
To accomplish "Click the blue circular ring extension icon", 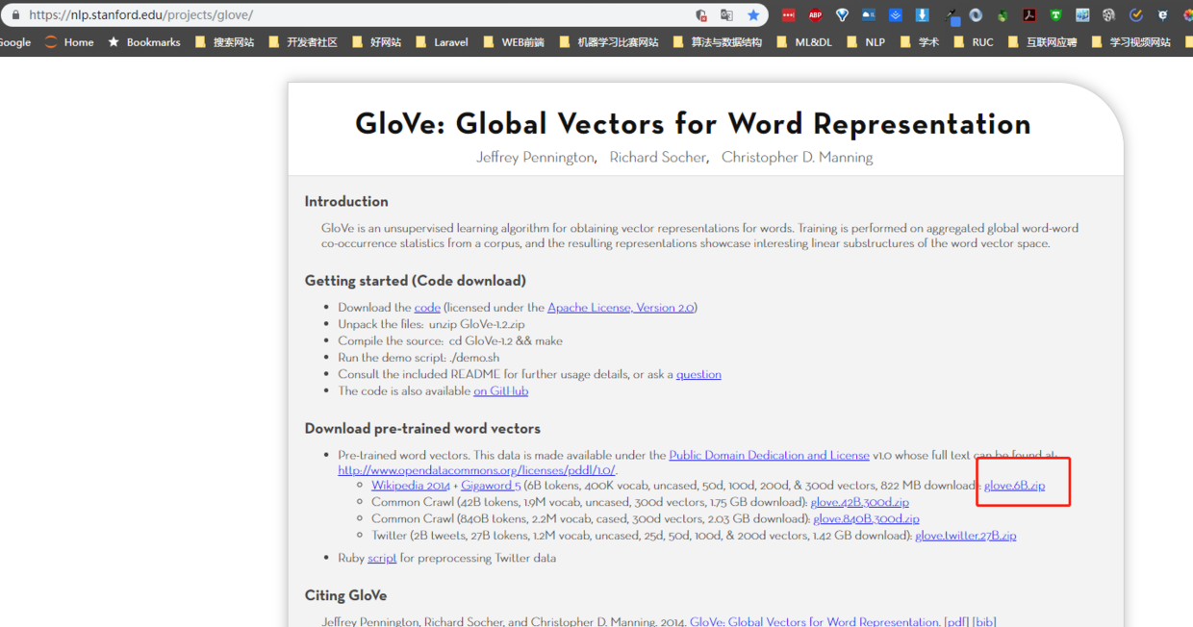I will pos(976,15).
